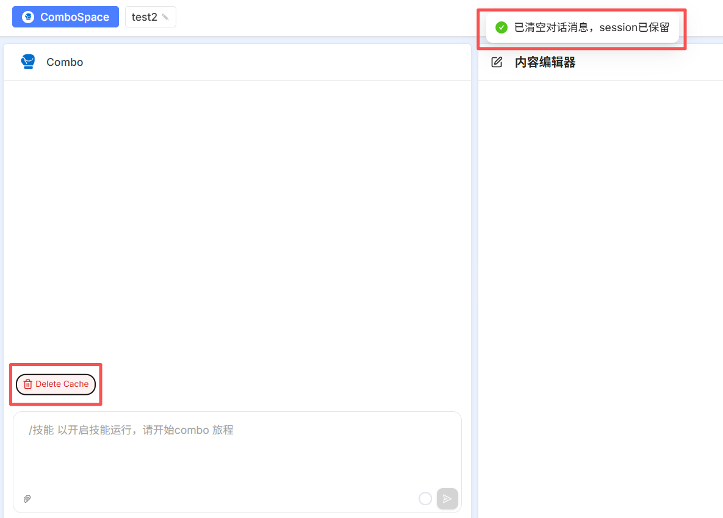
Task: Select the Combo panel title
Action: point(65,62)
